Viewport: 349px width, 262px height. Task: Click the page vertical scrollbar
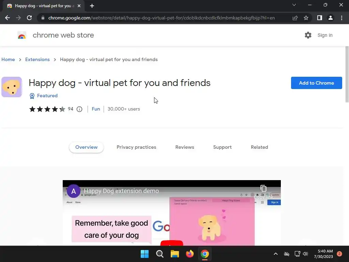347,75
